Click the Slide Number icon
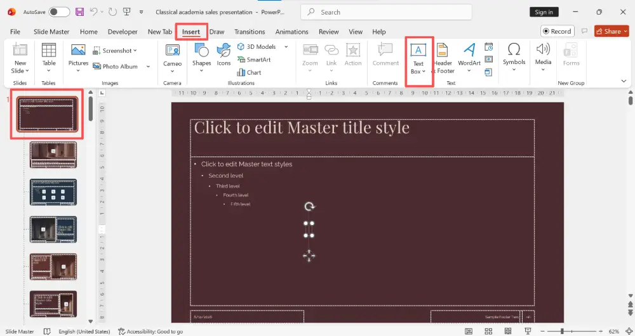Viewport: 635px width, 336px height. tap(489, 60)
